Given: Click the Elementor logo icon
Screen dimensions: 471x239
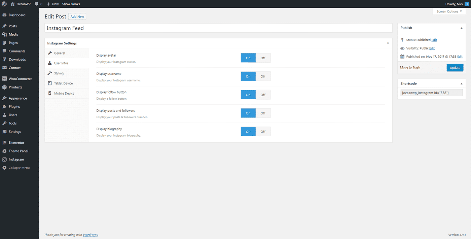Looking at the screenshot, I should tap(4, 143).
